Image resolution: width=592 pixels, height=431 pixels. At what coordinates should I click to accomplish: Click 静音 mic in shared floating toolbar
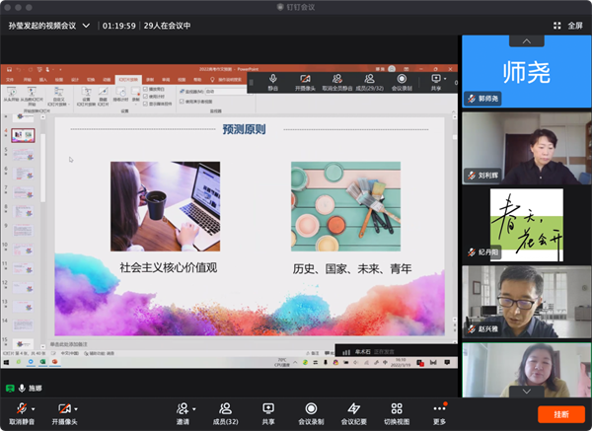(273, 82)
